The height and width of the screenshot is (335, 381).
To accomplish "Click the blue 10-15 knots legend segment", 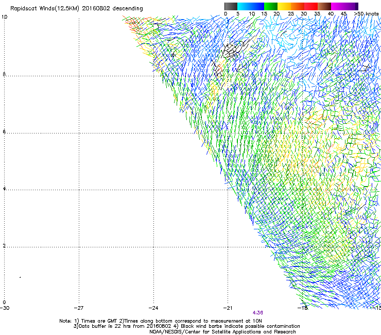I will pos(257,6).
